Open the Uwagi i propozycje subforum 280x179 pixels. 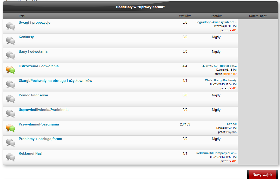pos(35,23)
